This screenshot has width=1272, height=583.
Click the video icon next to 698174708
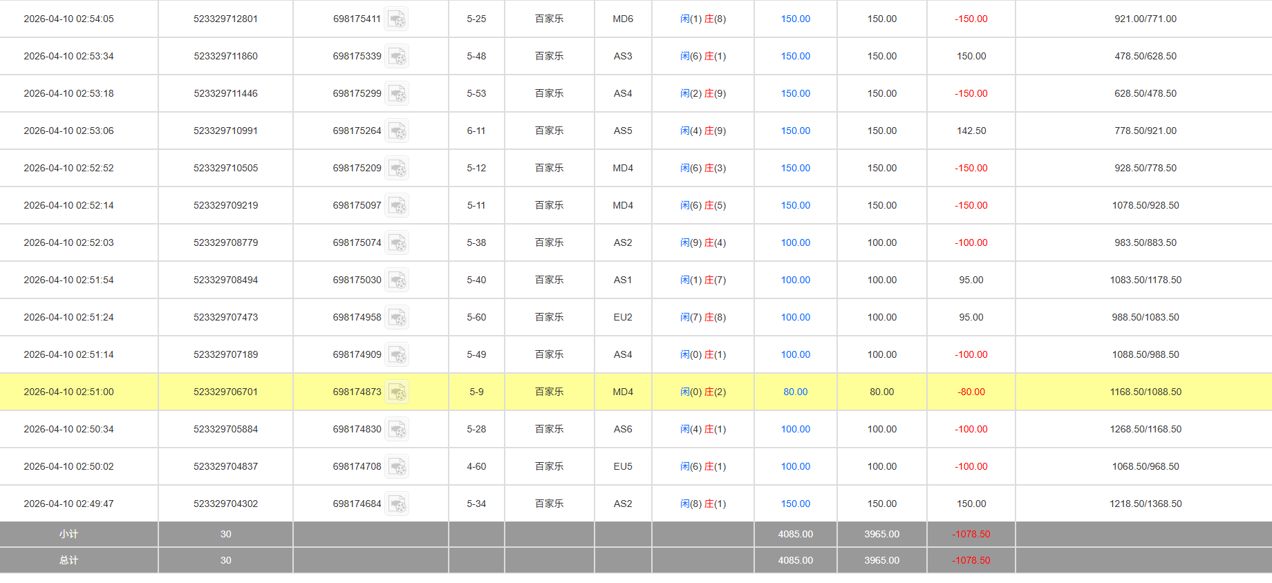(397, 467)
